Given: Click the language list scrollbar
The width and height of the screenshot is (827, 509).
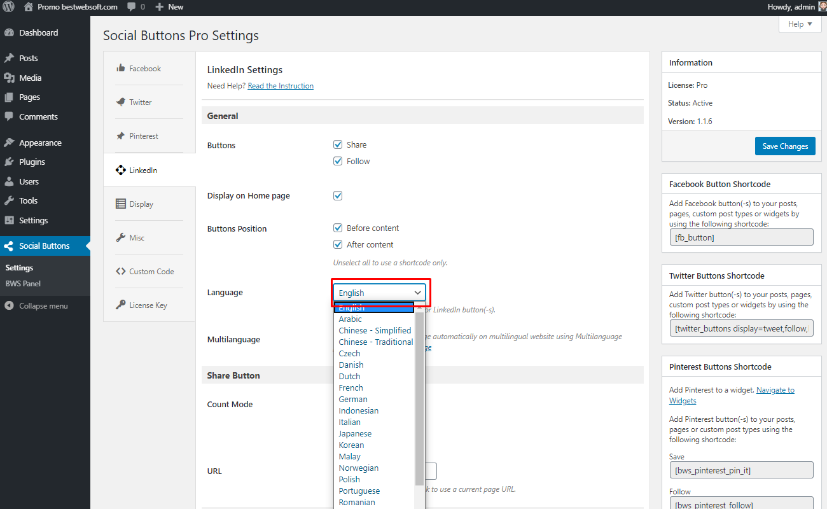Looking at the screenshot, I should pyautogui.click(x=419, y=398).
